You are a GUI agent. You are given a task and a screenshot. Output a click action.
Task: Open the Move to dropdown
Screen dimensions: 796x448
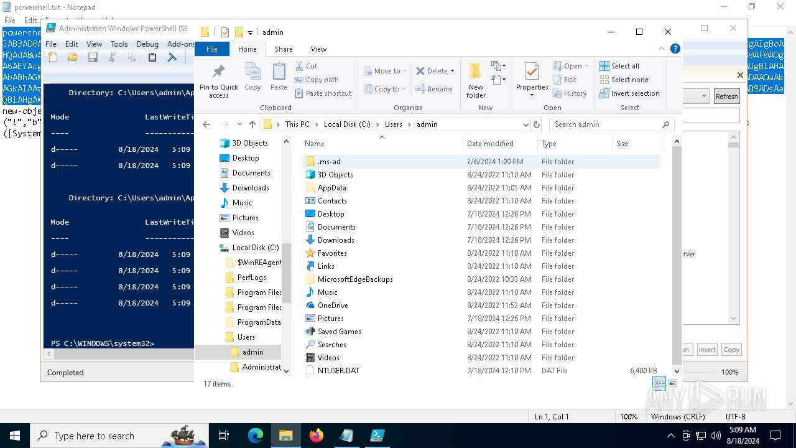click(x=385, y=71)
